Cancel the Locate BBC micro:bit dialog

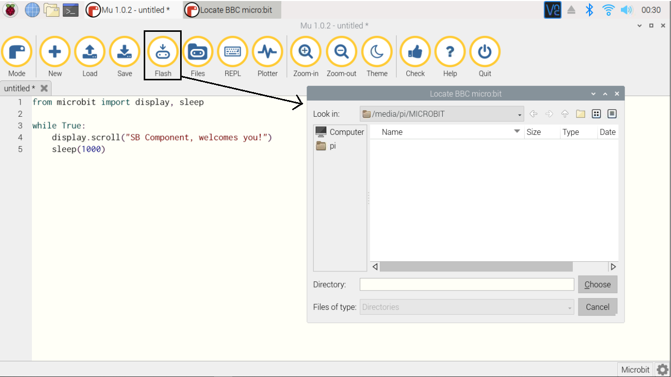[x=598, y=307]
